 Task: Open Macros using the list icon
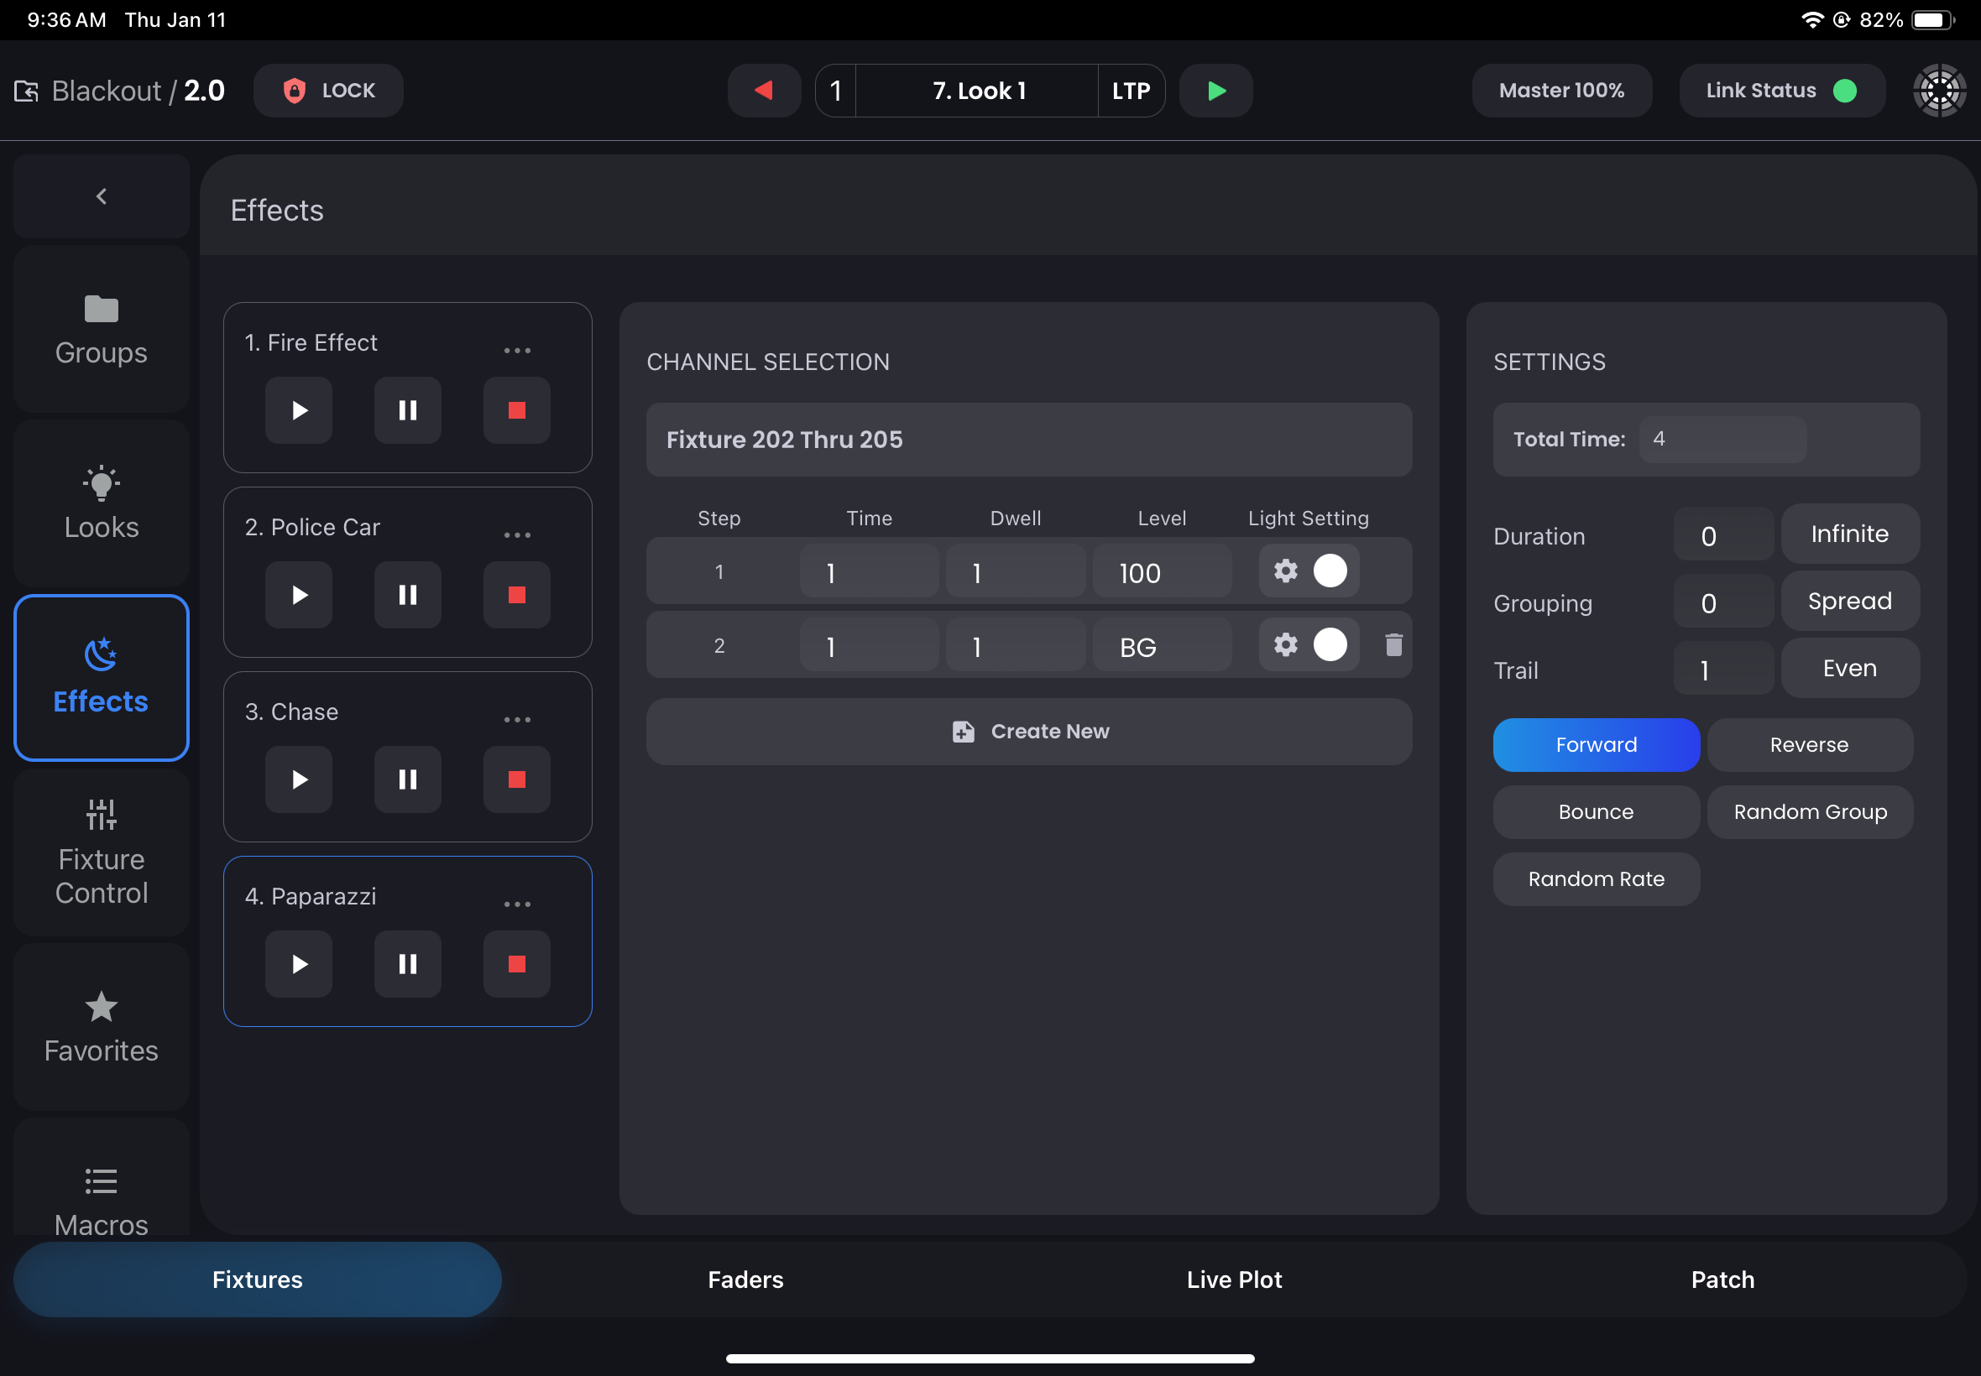pyautogui.click(x=101, y=1181)
